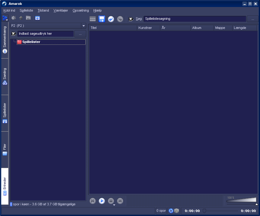Screen dimensions: 260x216
Task: Switch to the Spillelister sidebar tab
Action: 5,113
